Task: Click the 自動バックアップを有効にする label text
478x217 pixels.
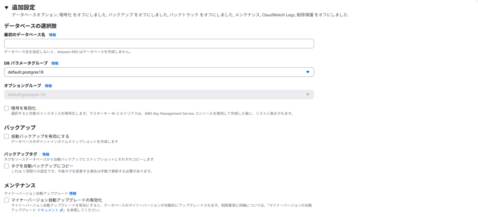Action: 40,136
